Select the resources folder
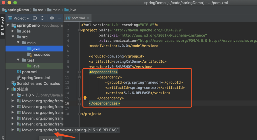The image size is (257, 140). 34,54
